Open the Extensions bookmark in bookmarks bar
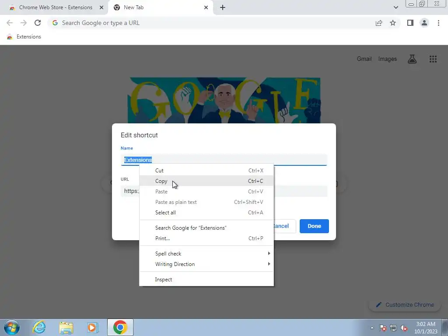The height and width of the screenshot is (336, 448). (x=24, y=37)
